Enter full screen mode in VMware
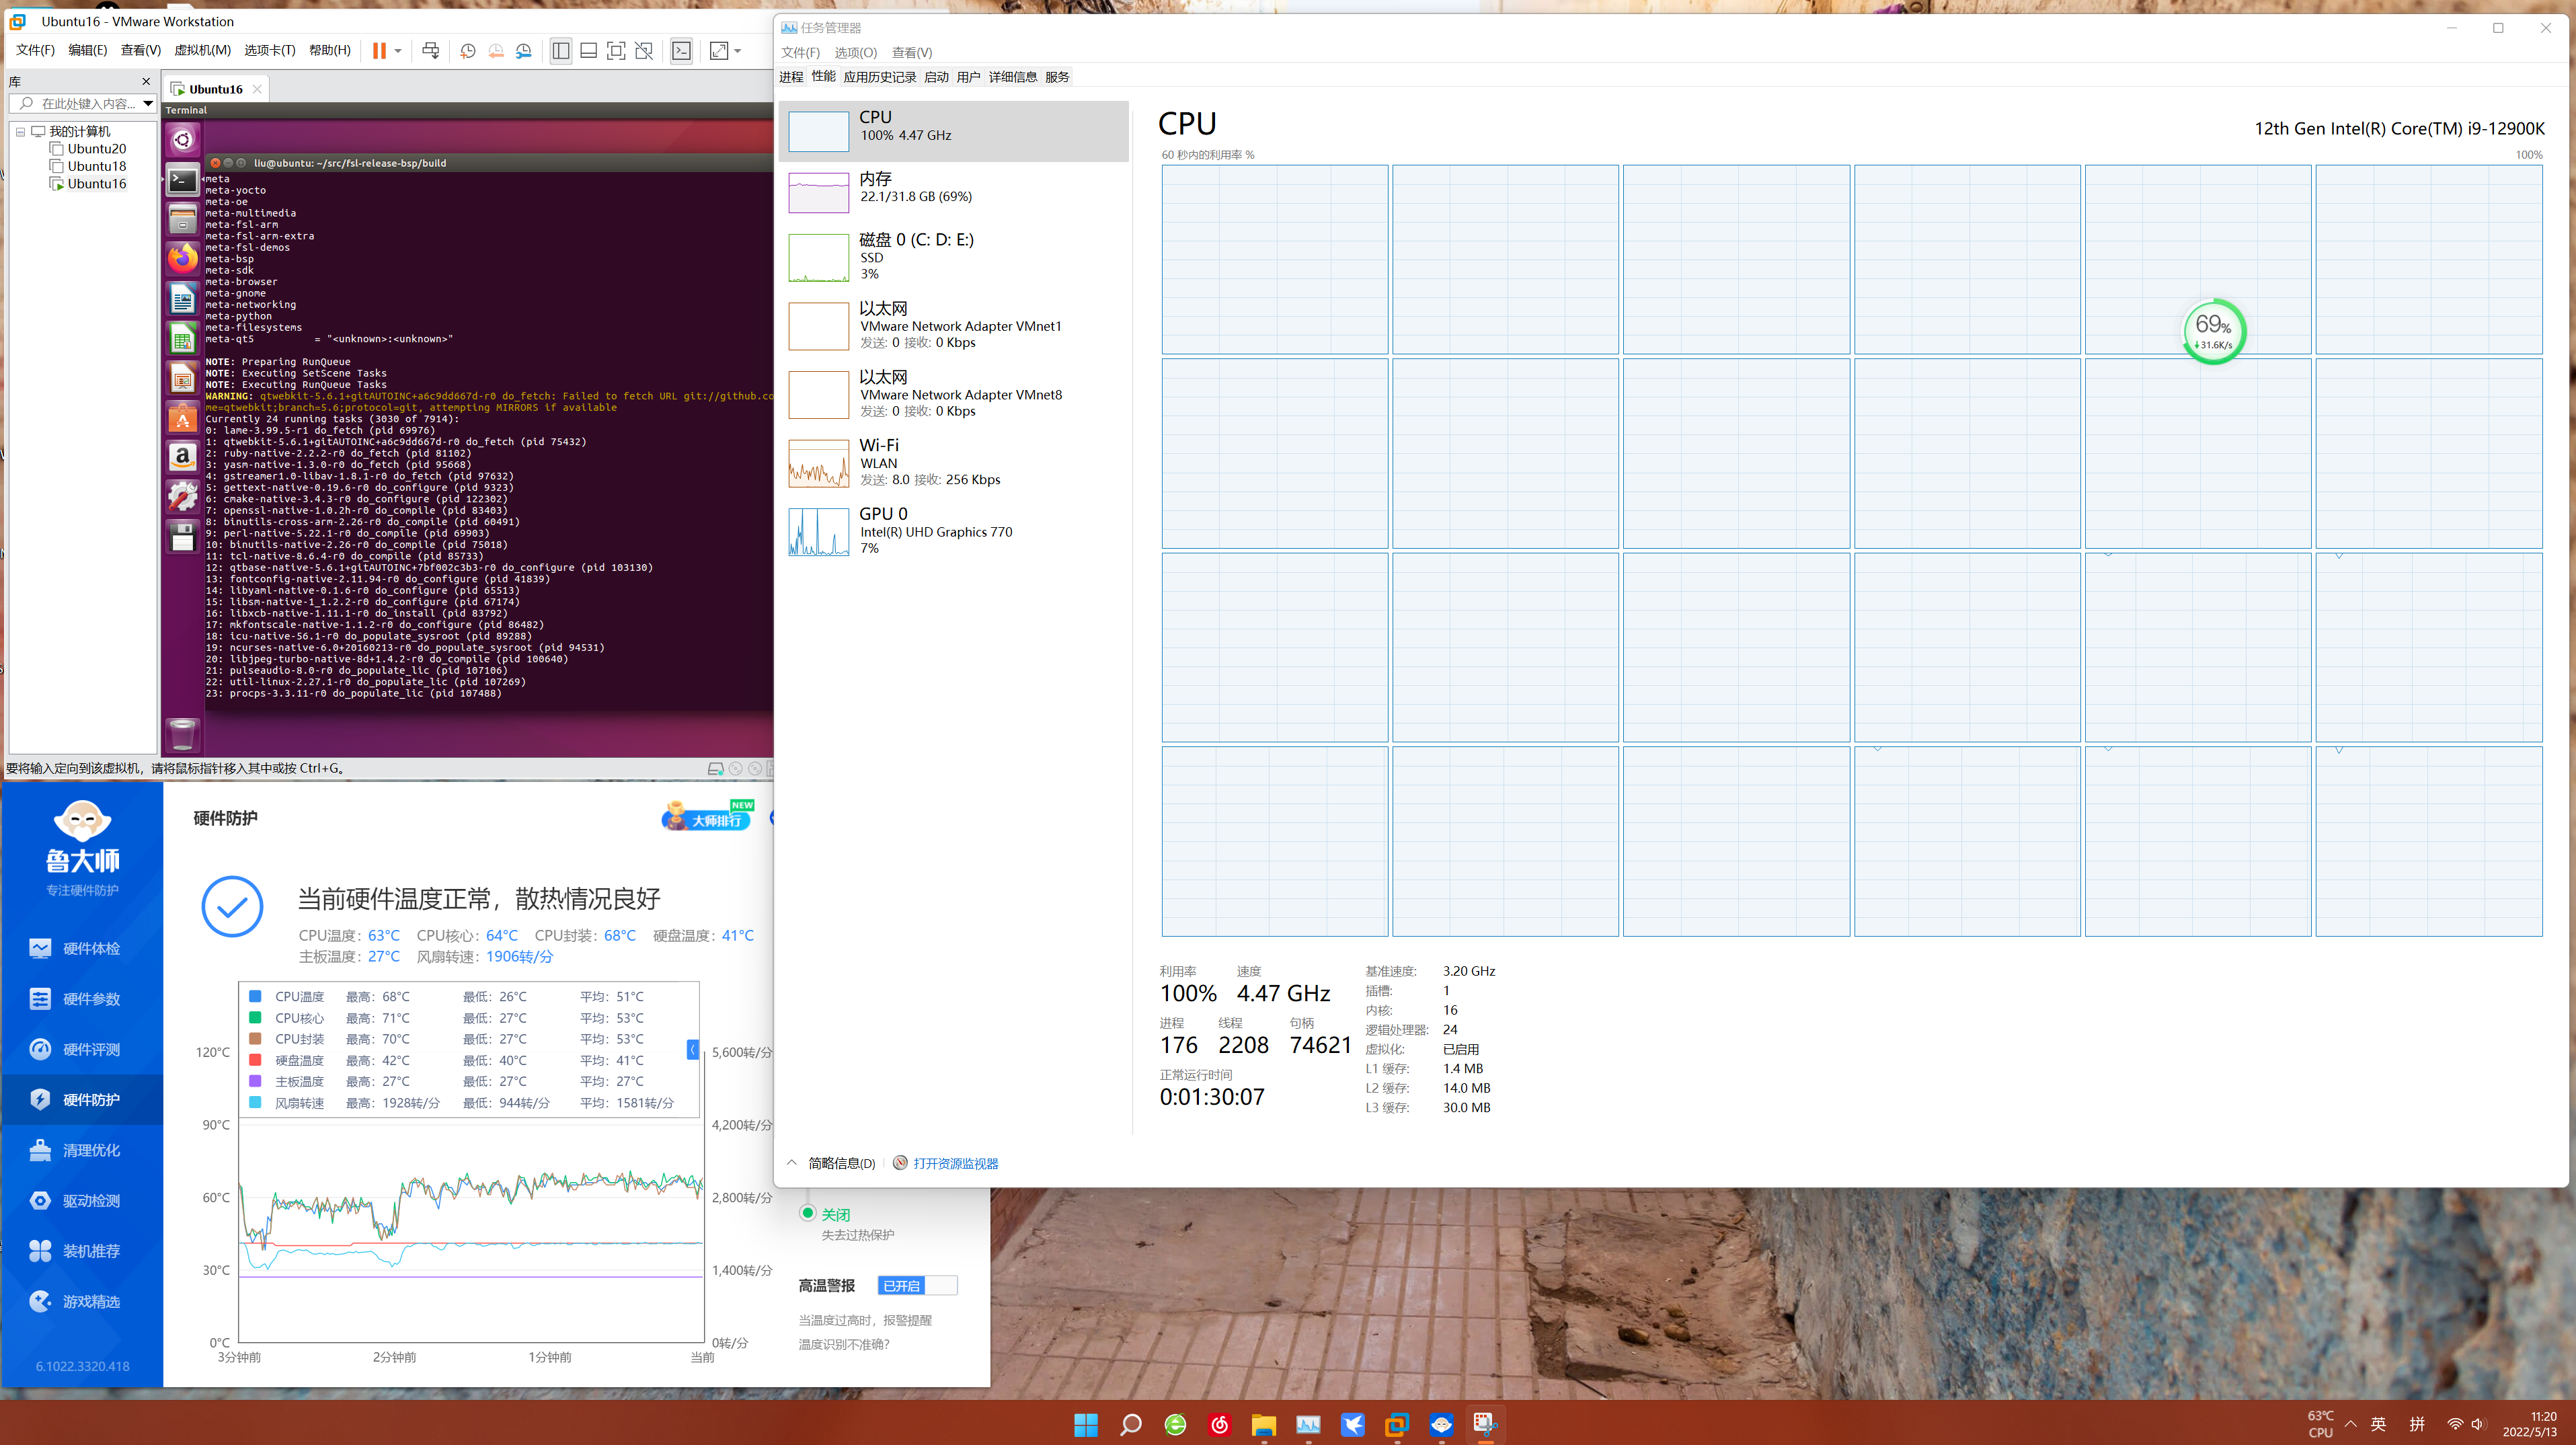The height and width of the screenshot is (1445, 2576). pyautogui.click(x=617, y=51)
